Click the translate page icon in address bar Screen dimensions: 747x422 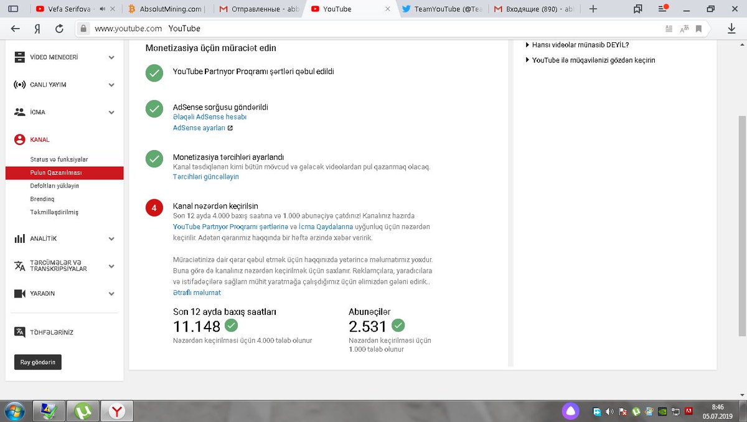[684, 29]
